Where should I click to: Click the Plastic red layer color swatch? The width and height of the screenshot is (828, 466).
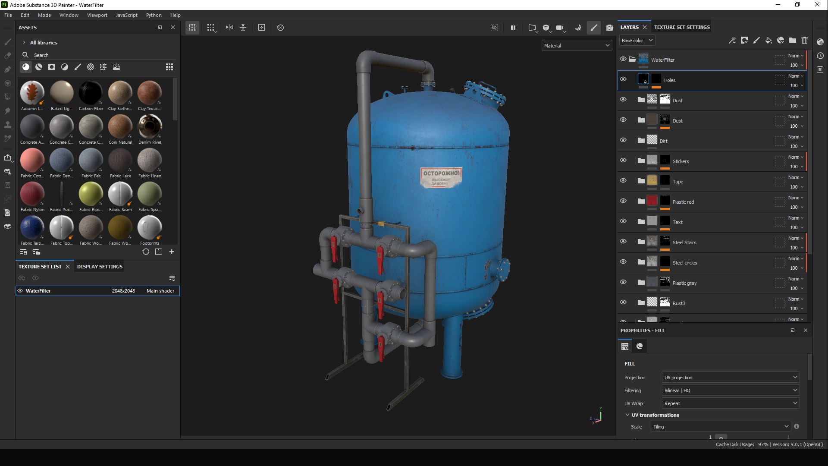tap(652, 201)
